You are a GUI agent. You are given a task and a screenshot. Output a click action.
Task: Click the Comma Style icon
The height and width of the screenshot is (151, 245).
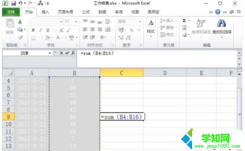coord(139,30)
